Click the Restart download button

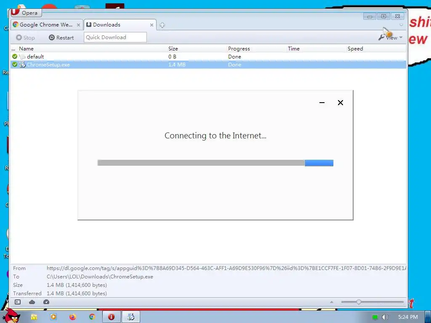(61, 37)
